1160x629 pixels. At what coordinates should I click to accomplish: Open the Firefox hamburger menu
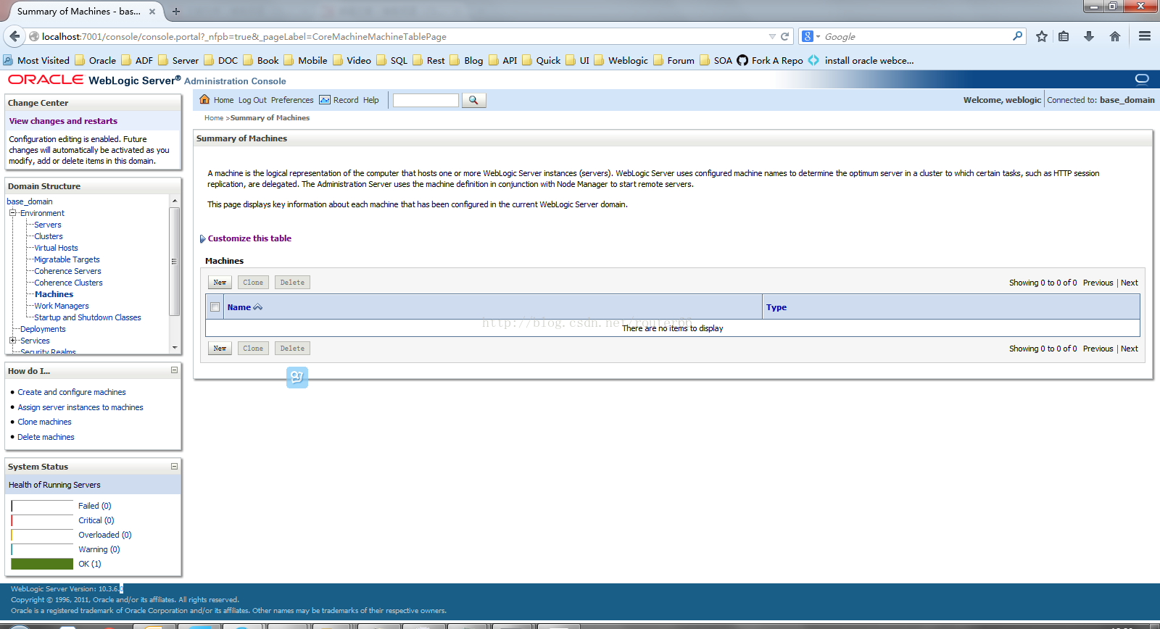(1145, 36)
